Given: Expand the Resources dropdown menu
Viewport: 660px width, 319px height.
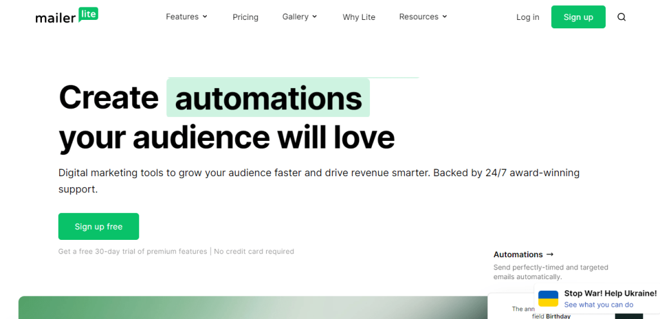Looking at the screenshot, I should coord(423,17).
